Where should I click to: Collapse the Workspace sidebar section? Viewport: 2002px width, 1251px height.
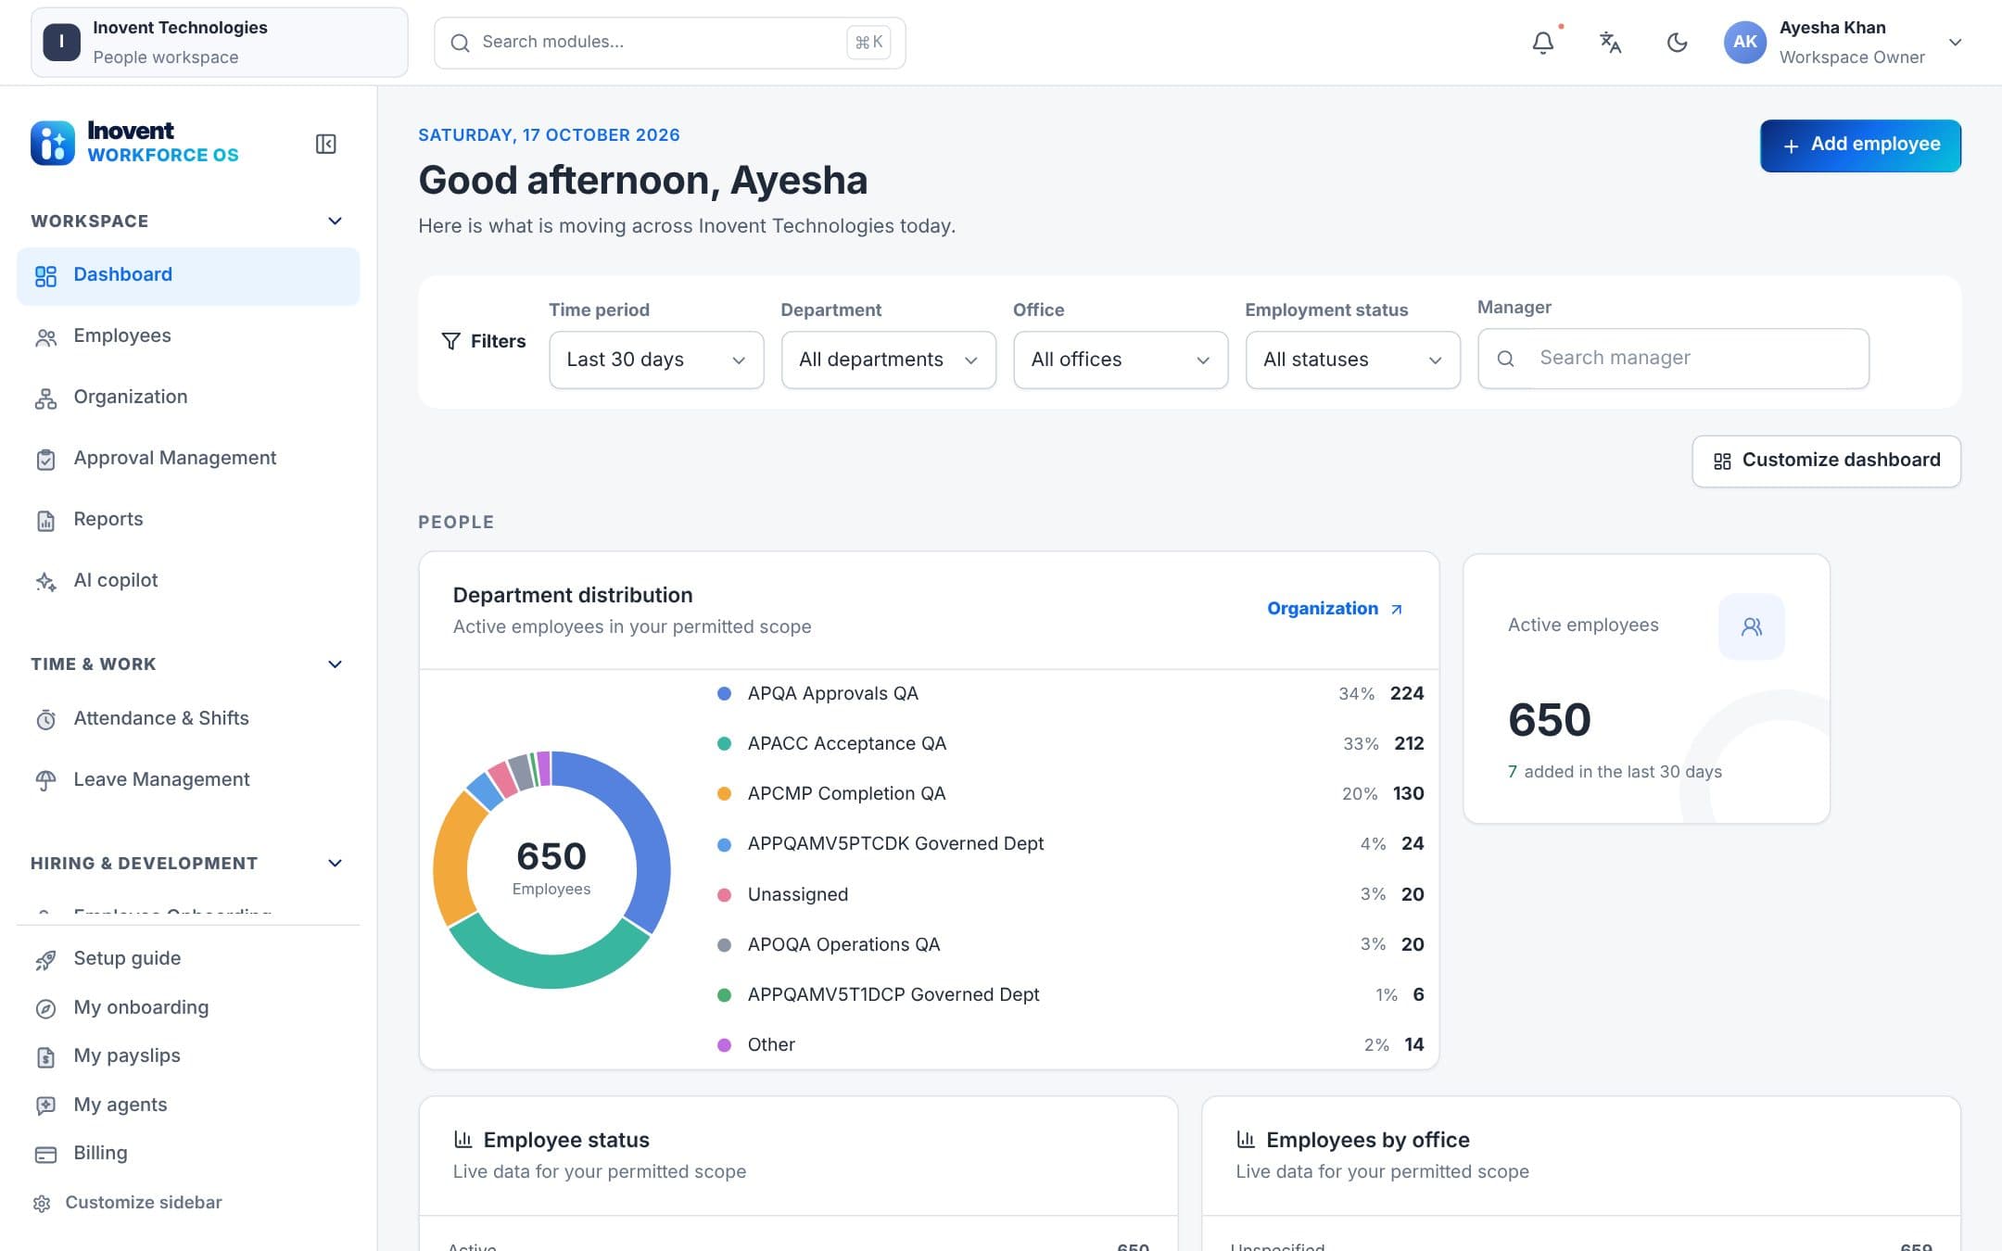click(x=336, y=221)
